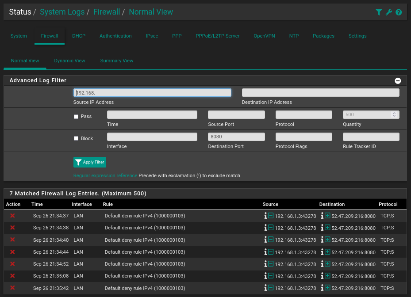Viewport: 411px width, 297px height.
Task: Open log settings via wrench icon
Action: (x=389, y=12)
